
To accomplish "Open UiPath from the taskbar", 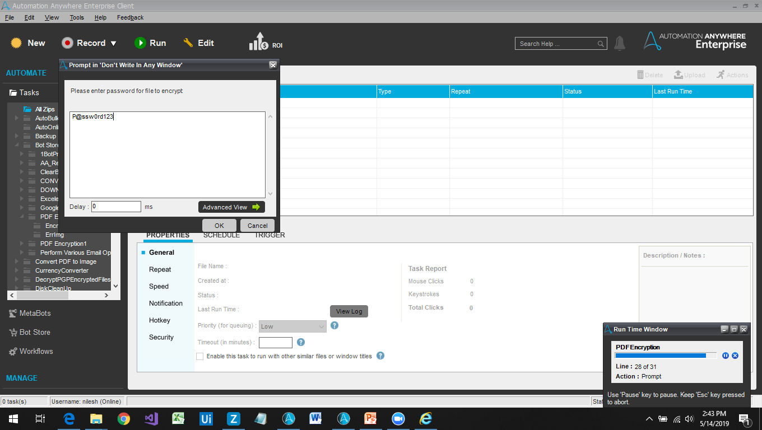I will 206,418.
